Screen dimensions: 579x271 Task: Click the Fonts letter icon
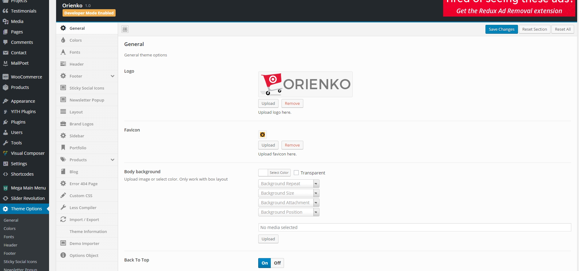(x=63, y=52)
